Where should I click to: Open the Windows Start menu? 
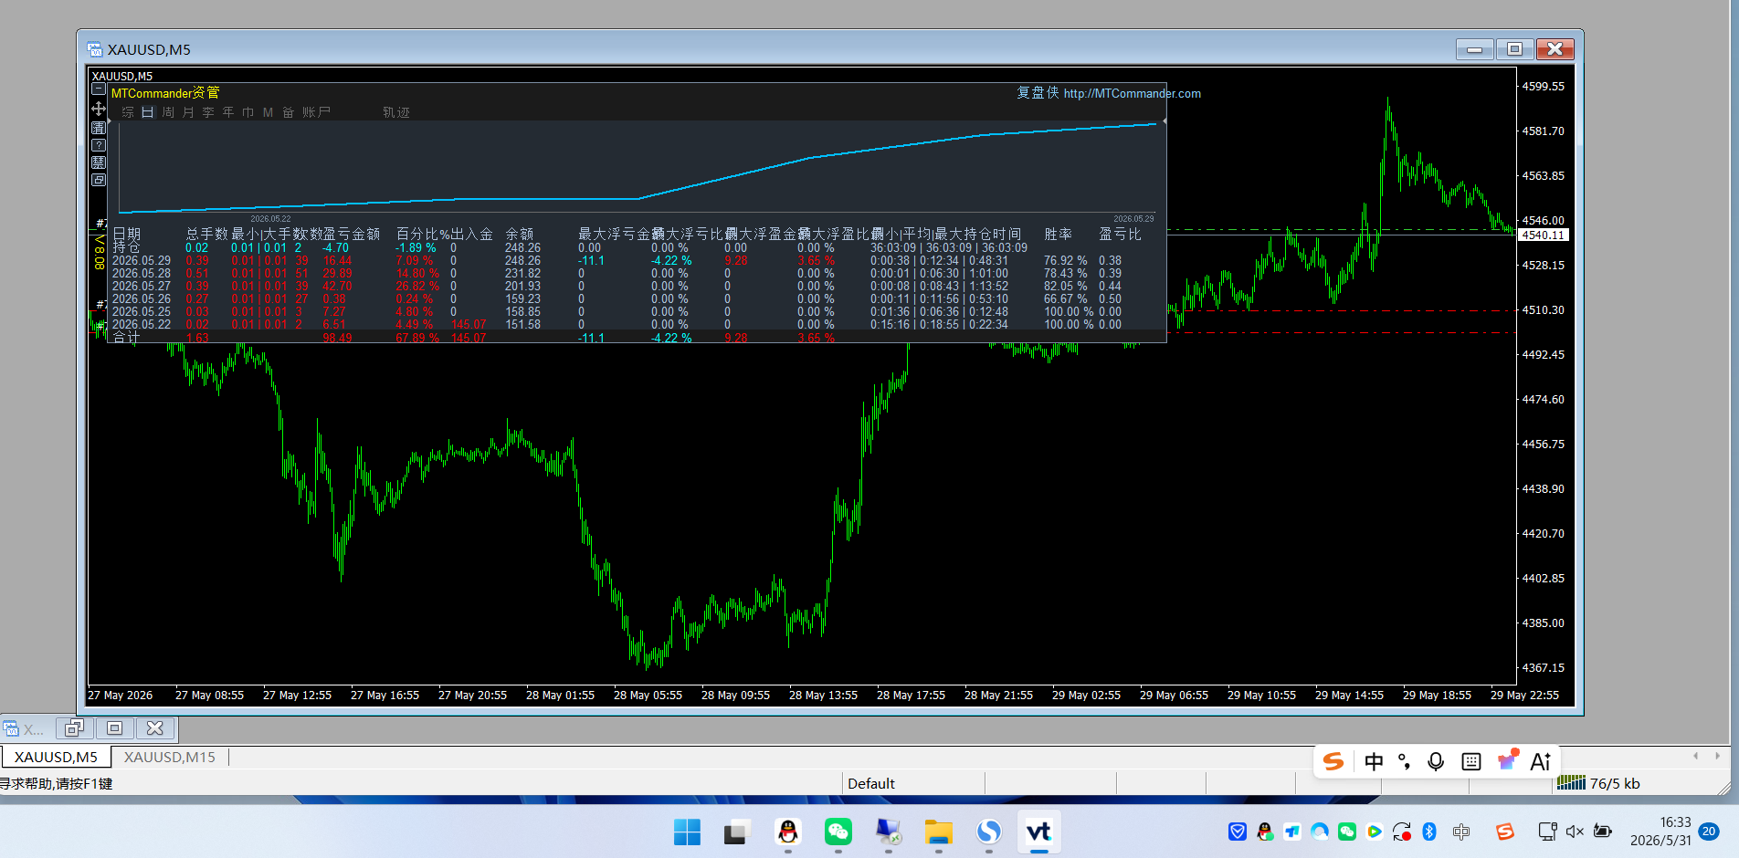(x=687, y=832)
